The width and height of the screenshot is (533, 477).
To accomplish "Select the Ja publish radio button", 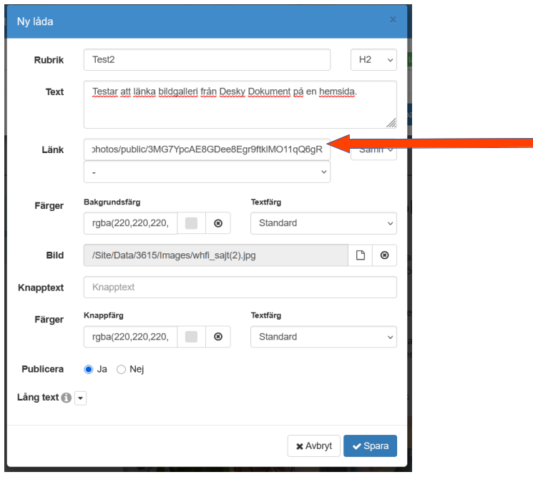I will tap(89, 370).
